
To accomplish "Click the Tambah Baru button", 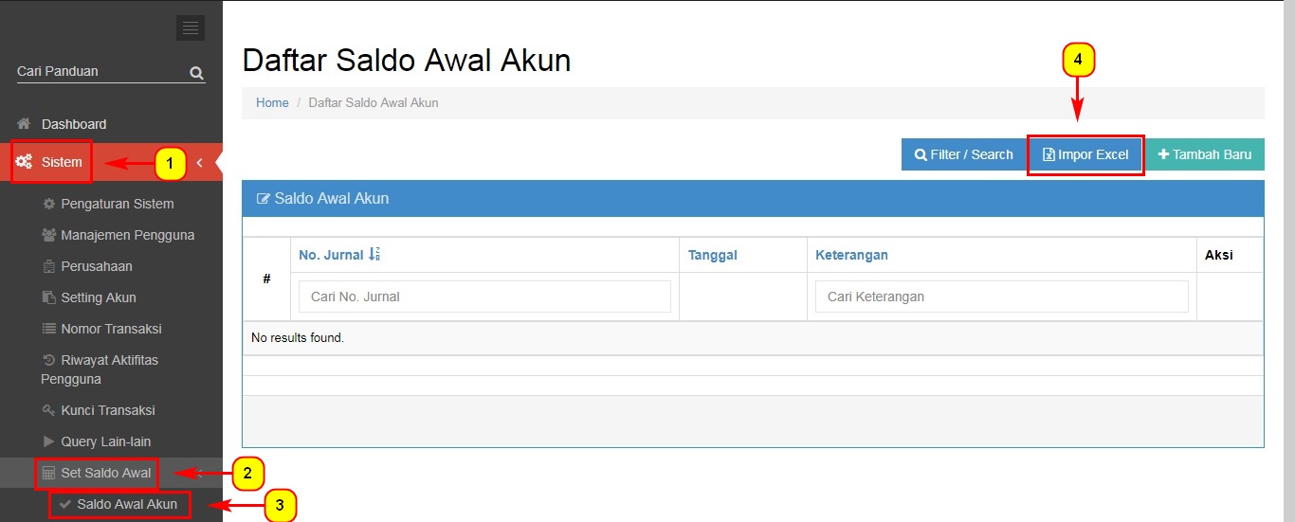I will pos(1205,154).
